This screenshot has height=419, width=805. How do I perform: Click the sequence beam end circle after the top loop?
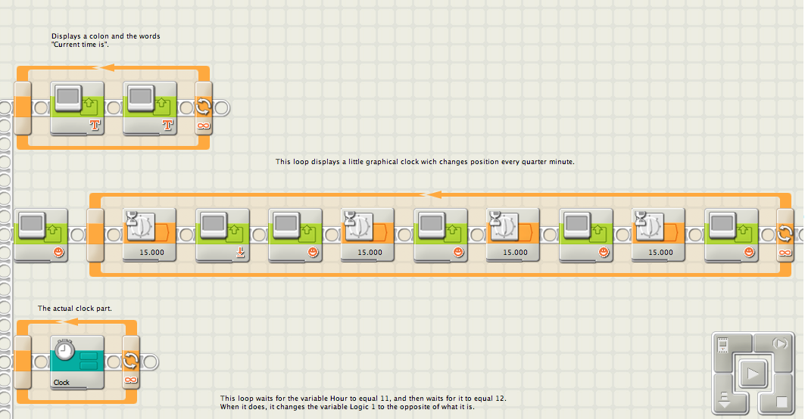(x=222, y=108)
